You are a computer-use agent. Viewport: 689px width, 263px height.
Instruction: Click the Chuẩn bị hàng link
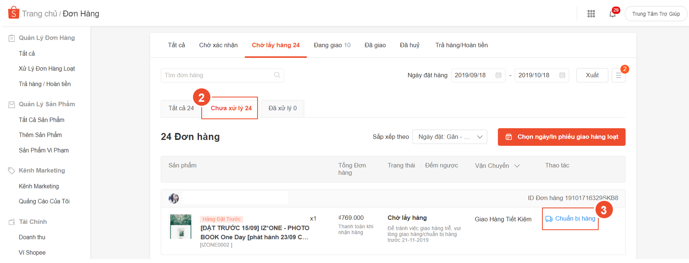point(575,219)
